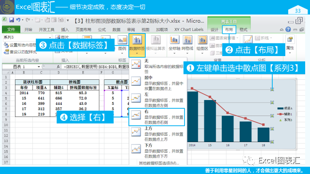Expand the 系列3 chart element dropdown
The image size is (310, 174).
pos(50,37)
